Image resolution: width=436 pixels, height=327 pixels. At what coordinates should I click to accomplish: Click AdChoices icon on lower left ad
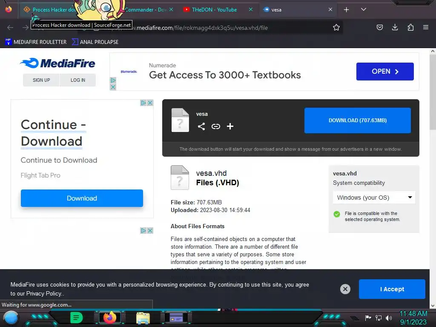(143, 230)
